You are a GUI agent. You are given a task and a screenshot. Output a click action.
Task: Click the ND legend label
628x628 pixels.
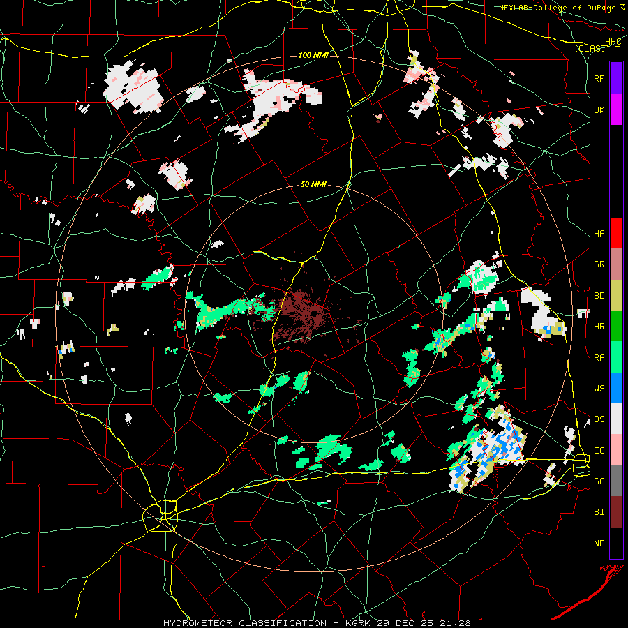(x=599, y=544)
